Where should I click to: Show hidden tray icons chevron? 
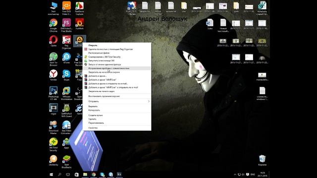click(x=235, y=175)
